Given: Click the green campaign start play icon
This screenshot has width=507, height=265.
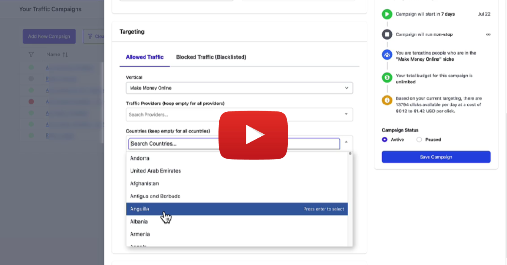Looking at the screenshot, I should click(x=387, y=14).
